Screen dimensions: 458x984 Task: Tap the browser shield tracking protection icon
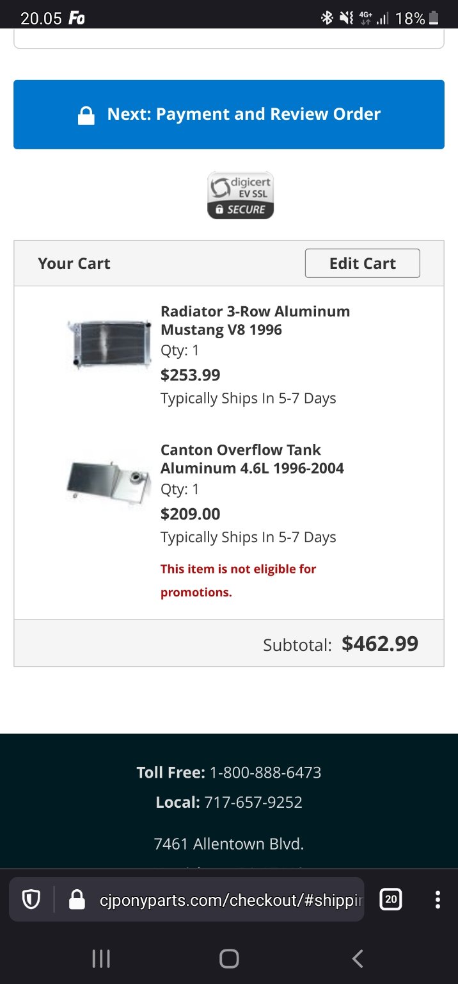31,900
